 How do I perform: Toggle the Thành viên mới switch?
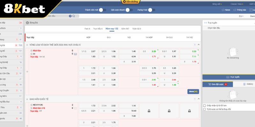[x=102, y=10]
